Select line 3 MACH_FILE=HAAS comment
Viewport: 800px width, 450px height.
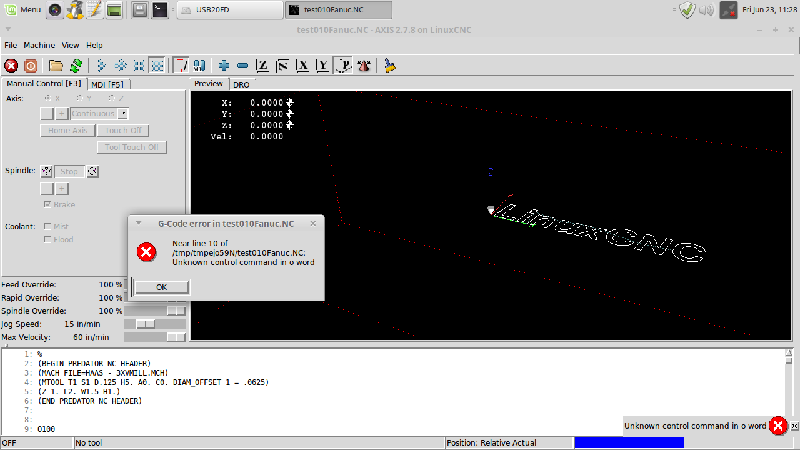tap(102, 373)
